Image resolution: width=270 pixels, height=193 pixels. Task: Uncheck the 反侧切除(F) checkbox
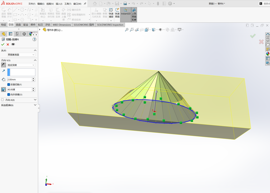coord(9,84)
